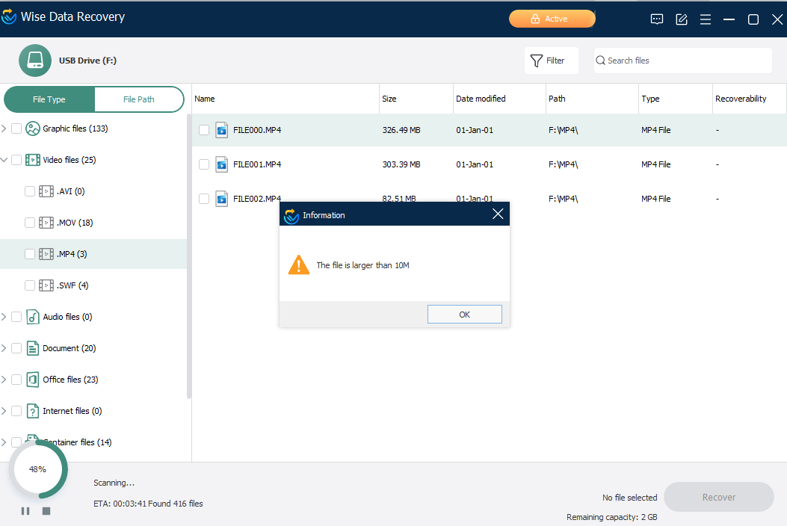Click the Filter funnel button
Screen dimensions: 787x526
[x=551, y=61]
